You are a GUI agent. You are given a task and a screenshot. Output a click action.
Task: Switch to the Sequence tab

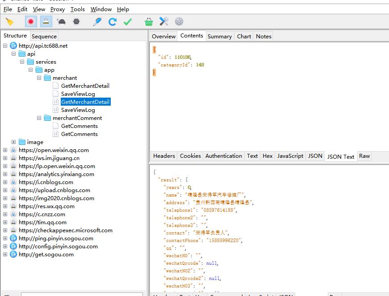coord(44,37)
